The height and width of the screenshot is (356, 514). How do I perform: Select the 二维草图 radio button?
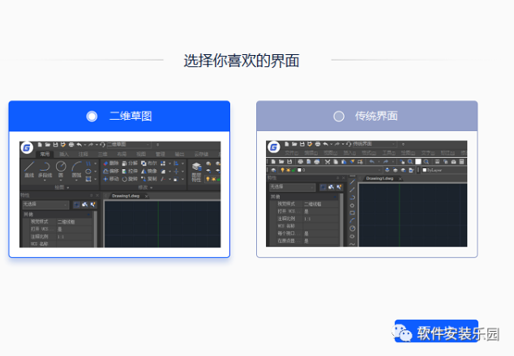pos(92,117)
